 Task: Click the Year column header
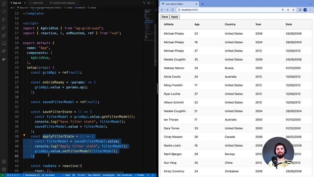coord(259,24)
